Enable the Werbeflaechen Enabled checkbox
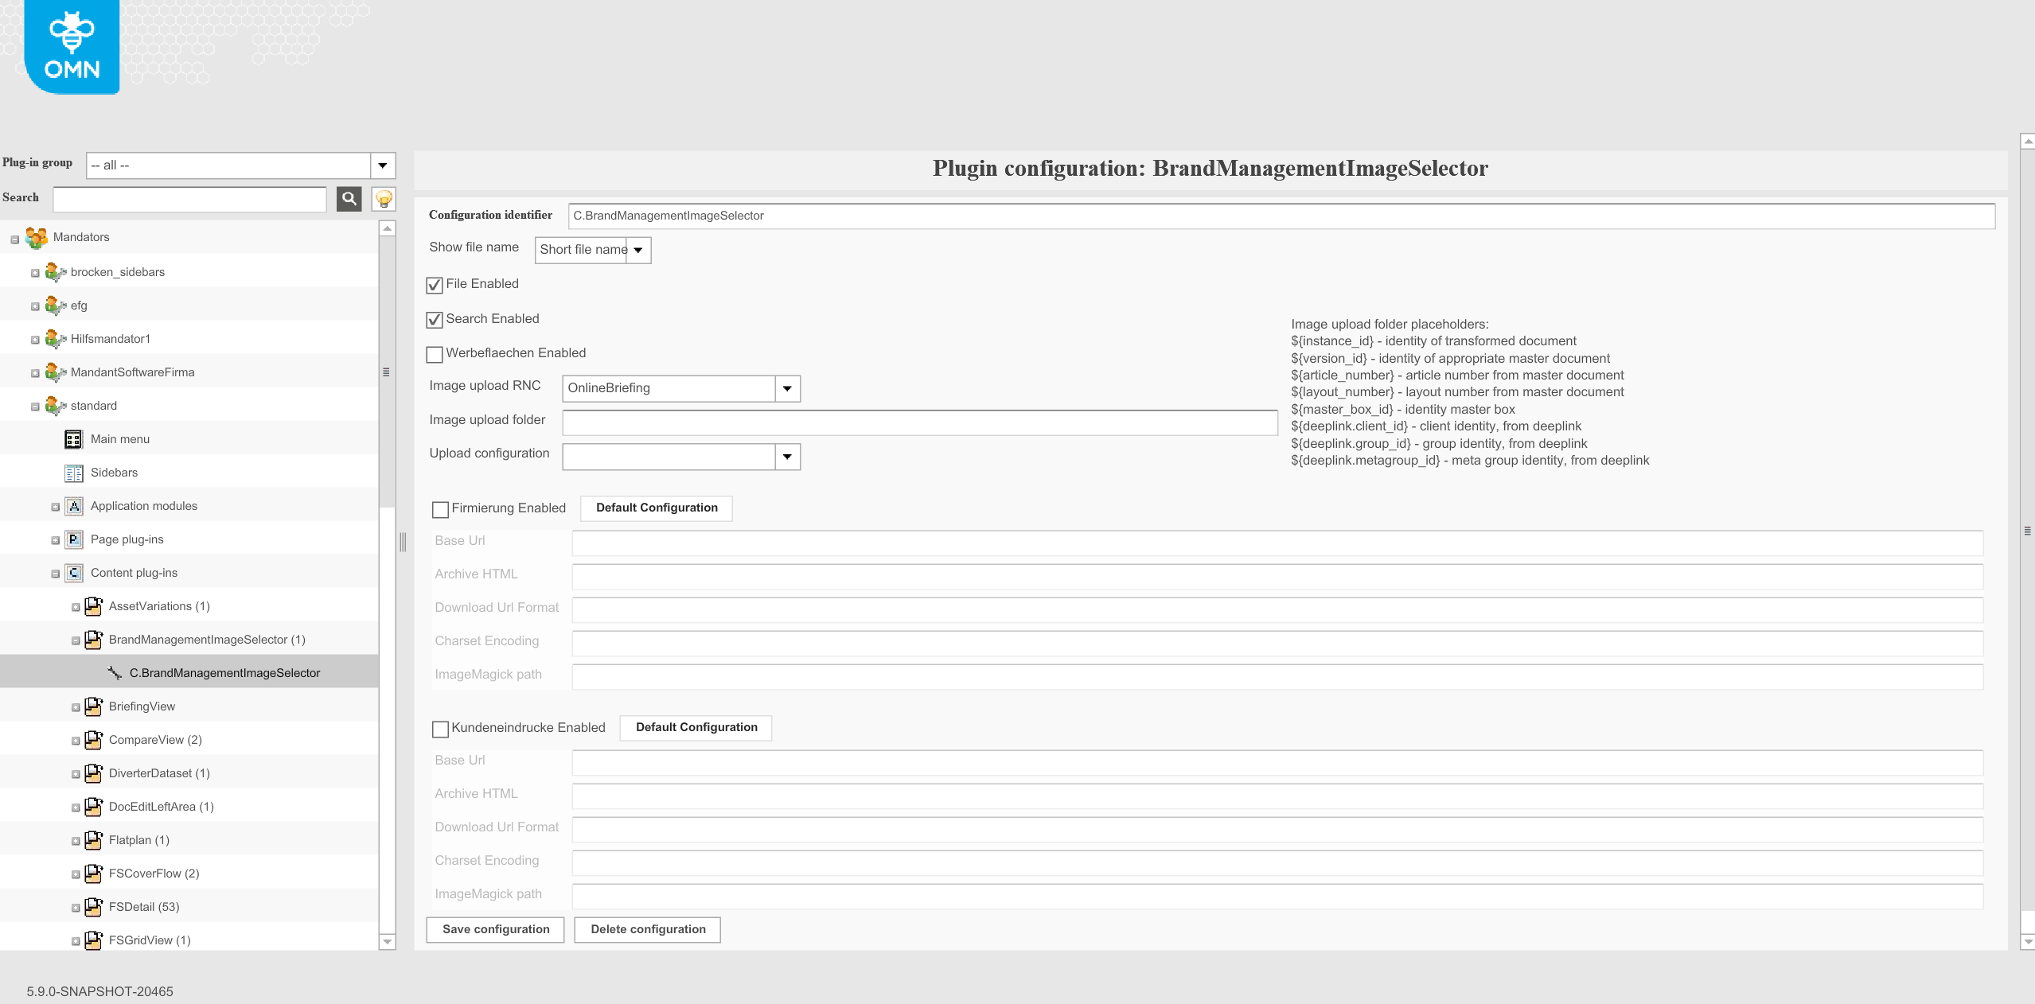 [x=435, y=355]
